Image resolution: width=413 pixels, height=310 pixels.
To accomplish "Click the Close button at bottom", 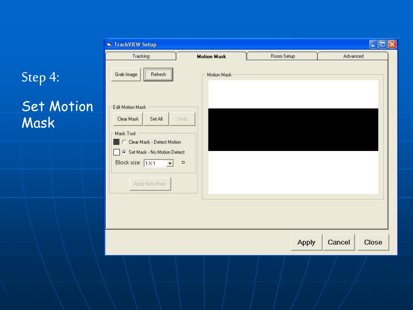I will pyautogui.click(x=373, y=242).
